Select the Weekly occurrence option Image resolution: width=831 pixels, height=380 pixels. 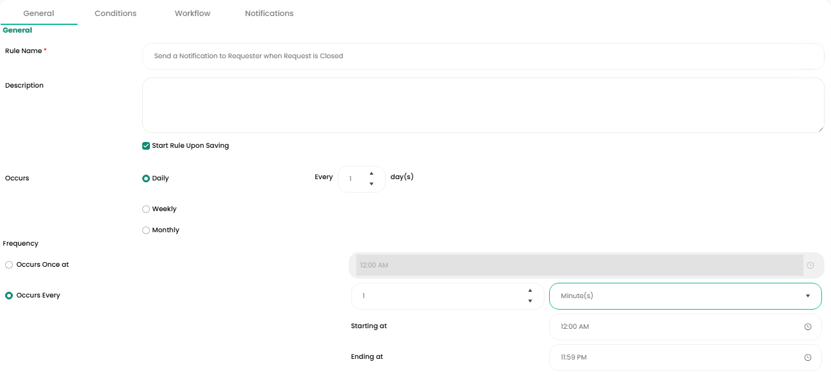146,209
